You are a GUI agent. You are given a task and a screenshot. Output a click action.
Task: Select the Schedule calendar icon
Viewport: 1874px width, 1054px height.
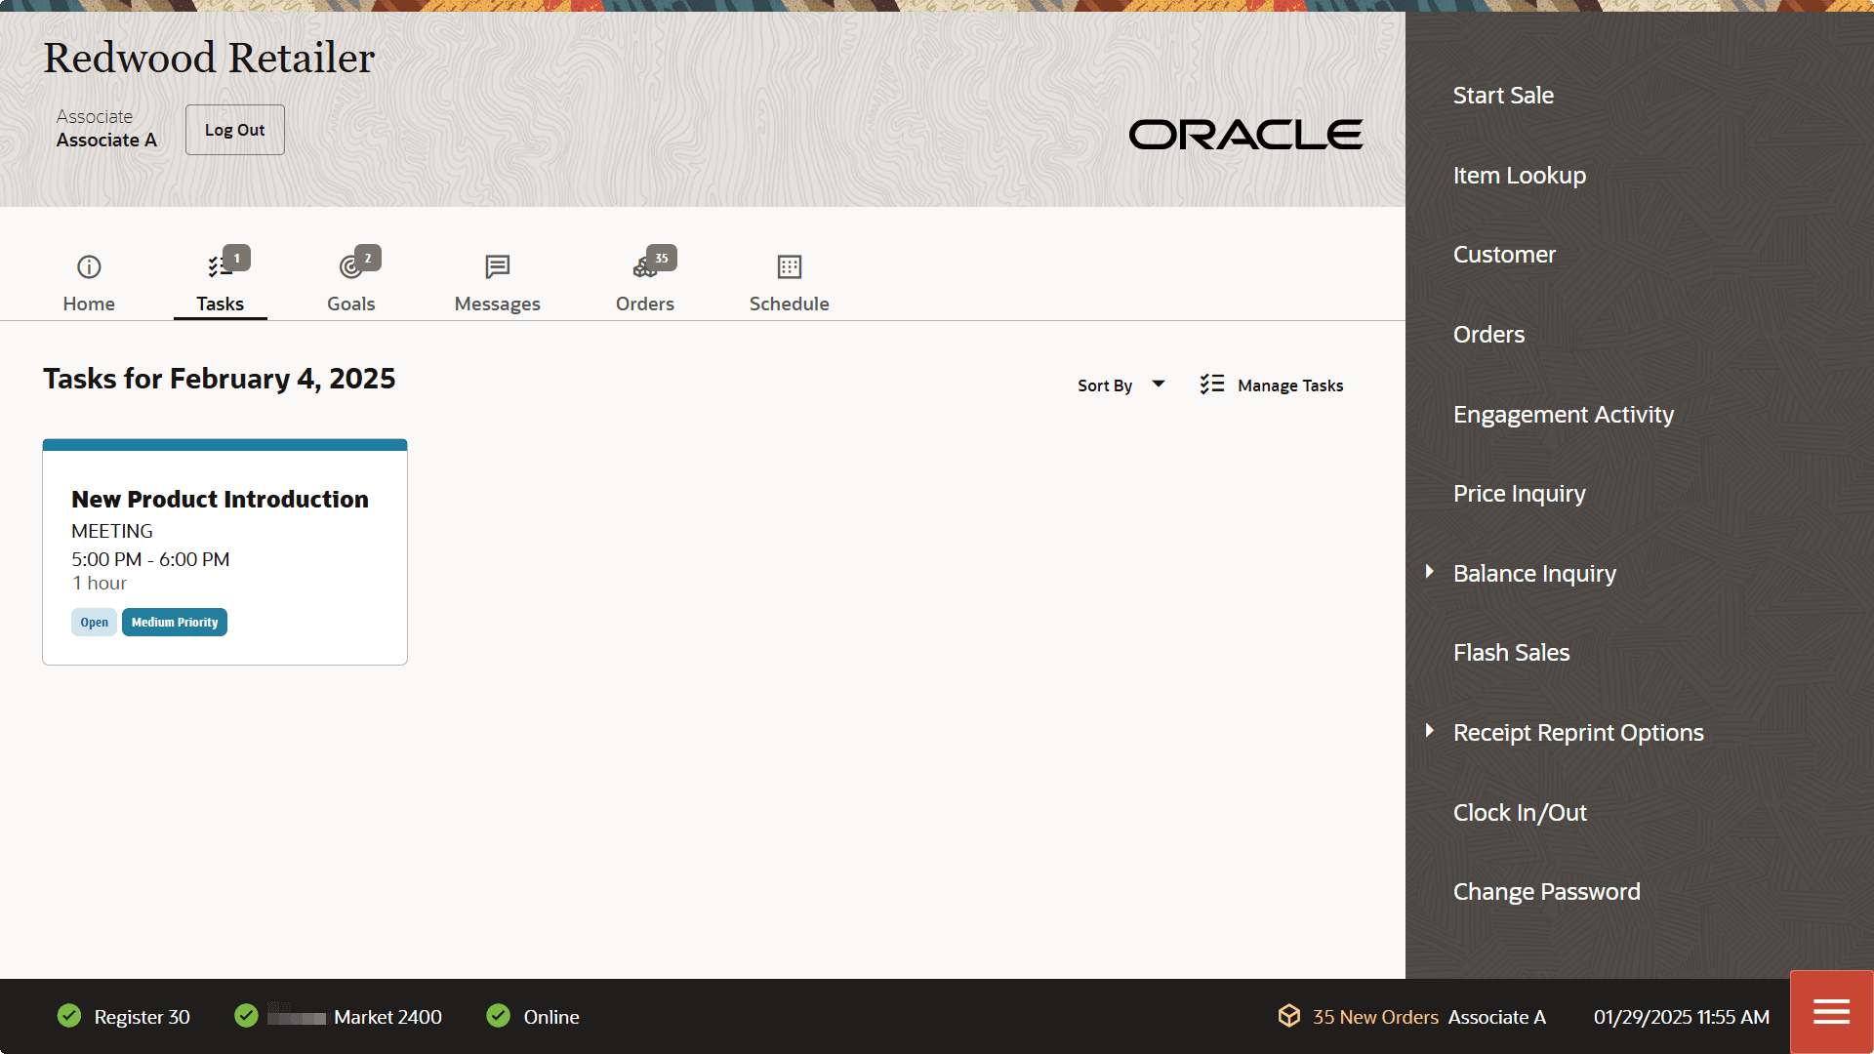(789, 266)
